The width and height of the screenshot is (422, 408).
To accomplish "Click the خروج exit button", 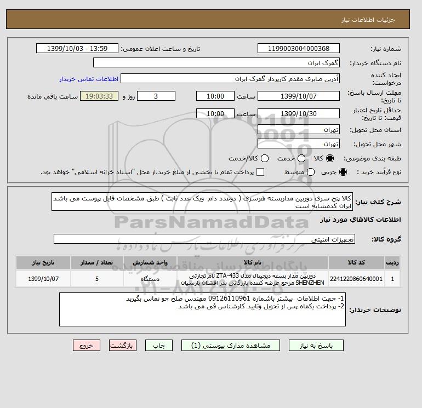I will 87,346.
